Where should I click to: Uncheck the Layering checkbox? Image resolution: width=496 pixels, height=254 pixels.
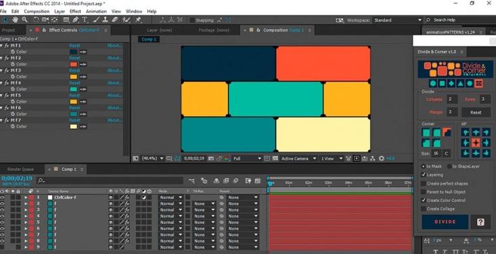(x=424, y=175)
